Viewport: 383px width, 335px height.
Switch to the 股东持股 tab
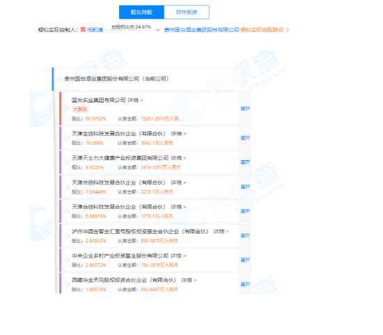click(x=141, y=12)
